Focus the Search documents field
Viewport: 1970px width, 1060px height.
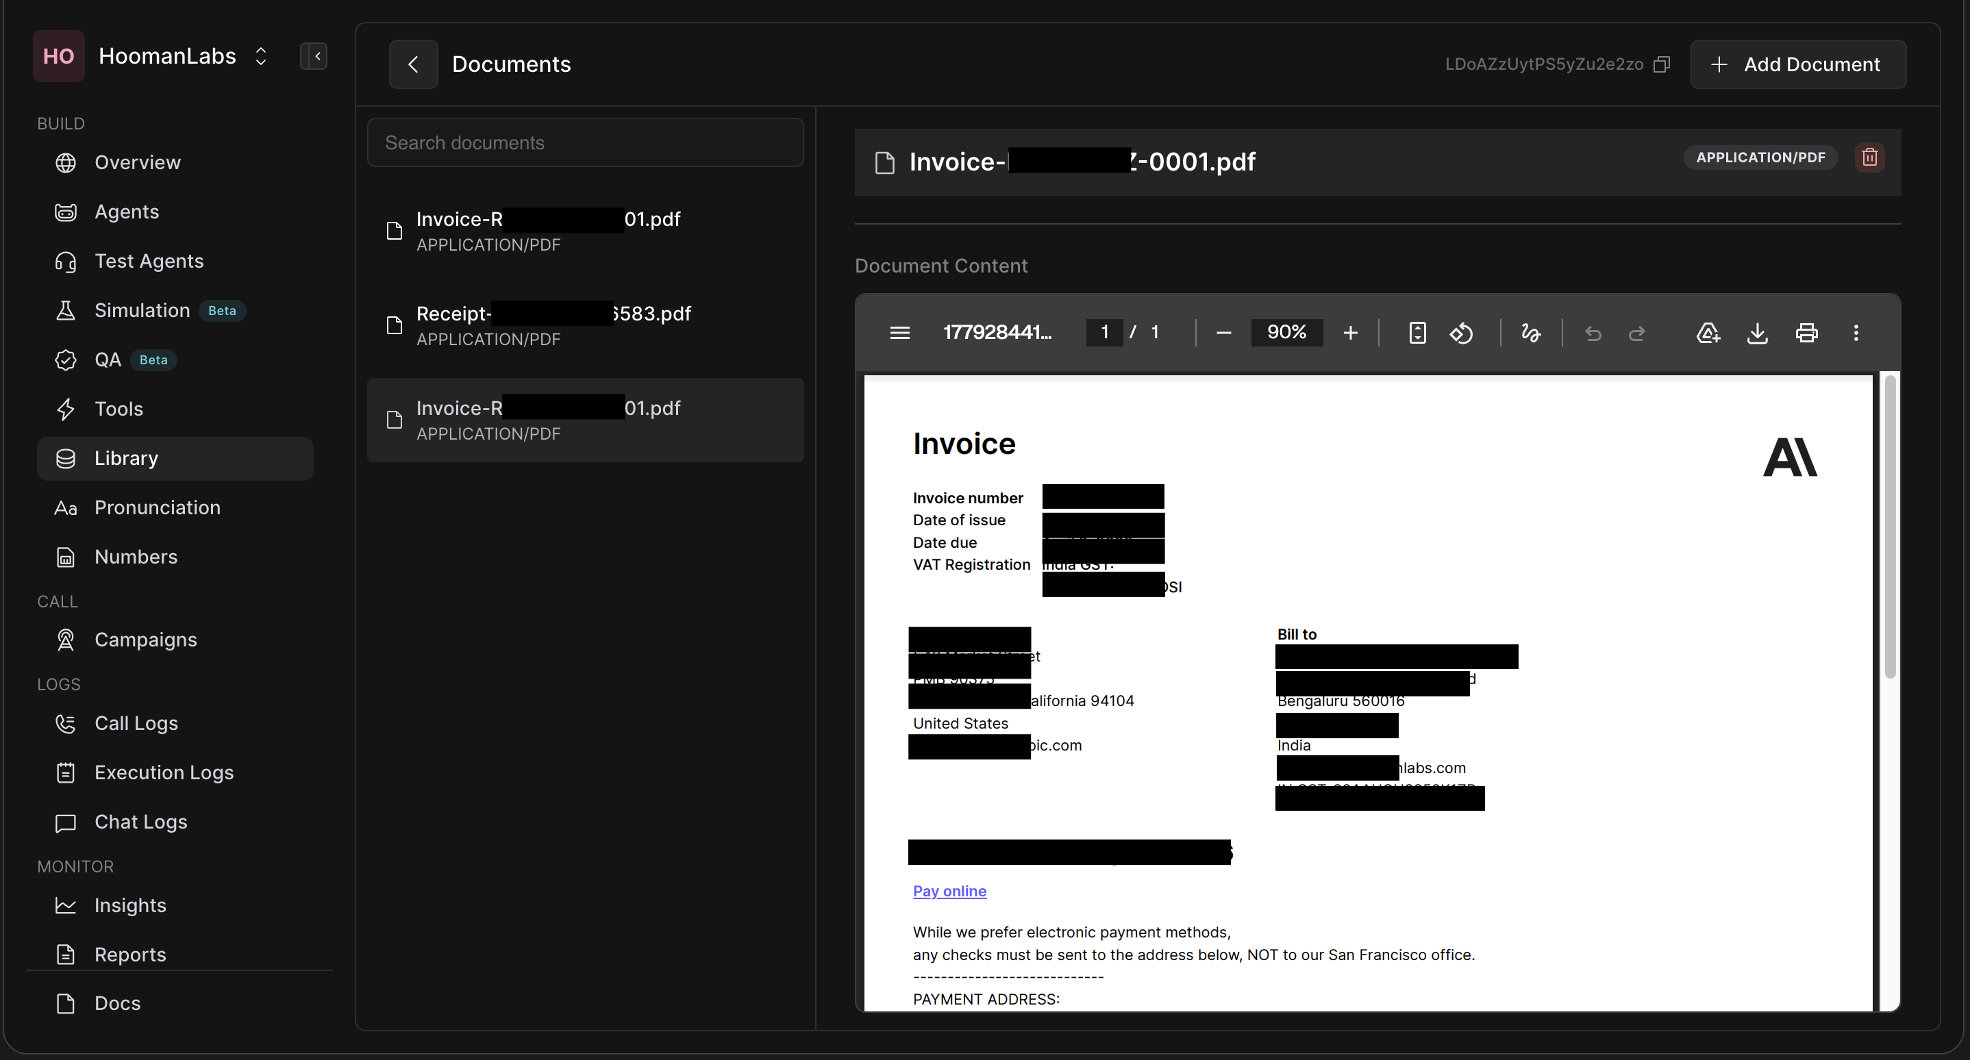[585, 142]
